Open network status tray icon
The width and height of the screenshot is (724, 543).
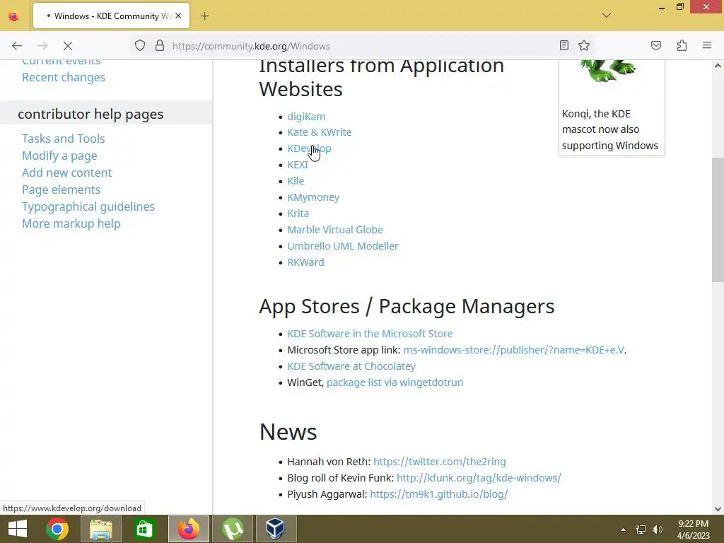point(641,530)
